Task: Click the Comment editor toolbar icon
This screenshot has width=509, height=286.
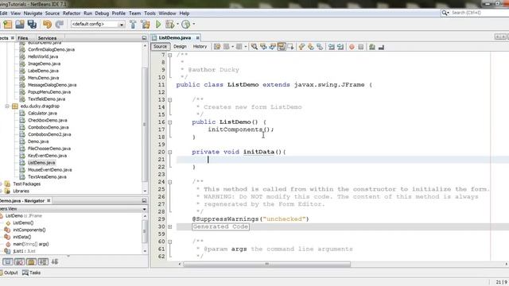Action: click(372, 47)
